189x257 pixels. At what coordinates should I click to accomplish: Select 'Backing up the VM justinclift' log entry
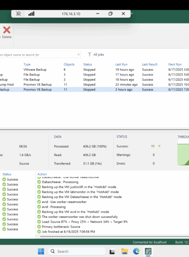click(x=79, y=187)
